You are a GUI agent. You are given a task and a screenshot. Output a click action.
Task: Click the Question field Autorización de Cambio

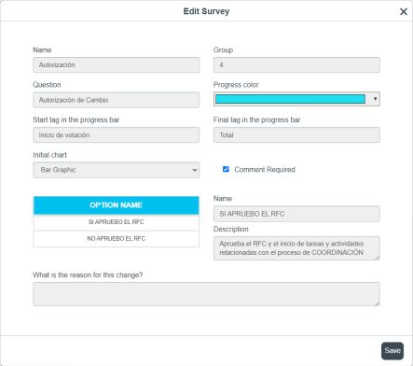pyautogui.click(x=116, y=100)
